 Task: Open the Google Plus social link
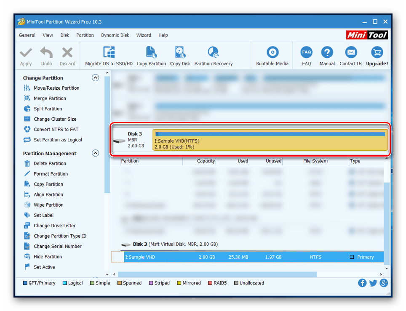click(x=384, y=283)
